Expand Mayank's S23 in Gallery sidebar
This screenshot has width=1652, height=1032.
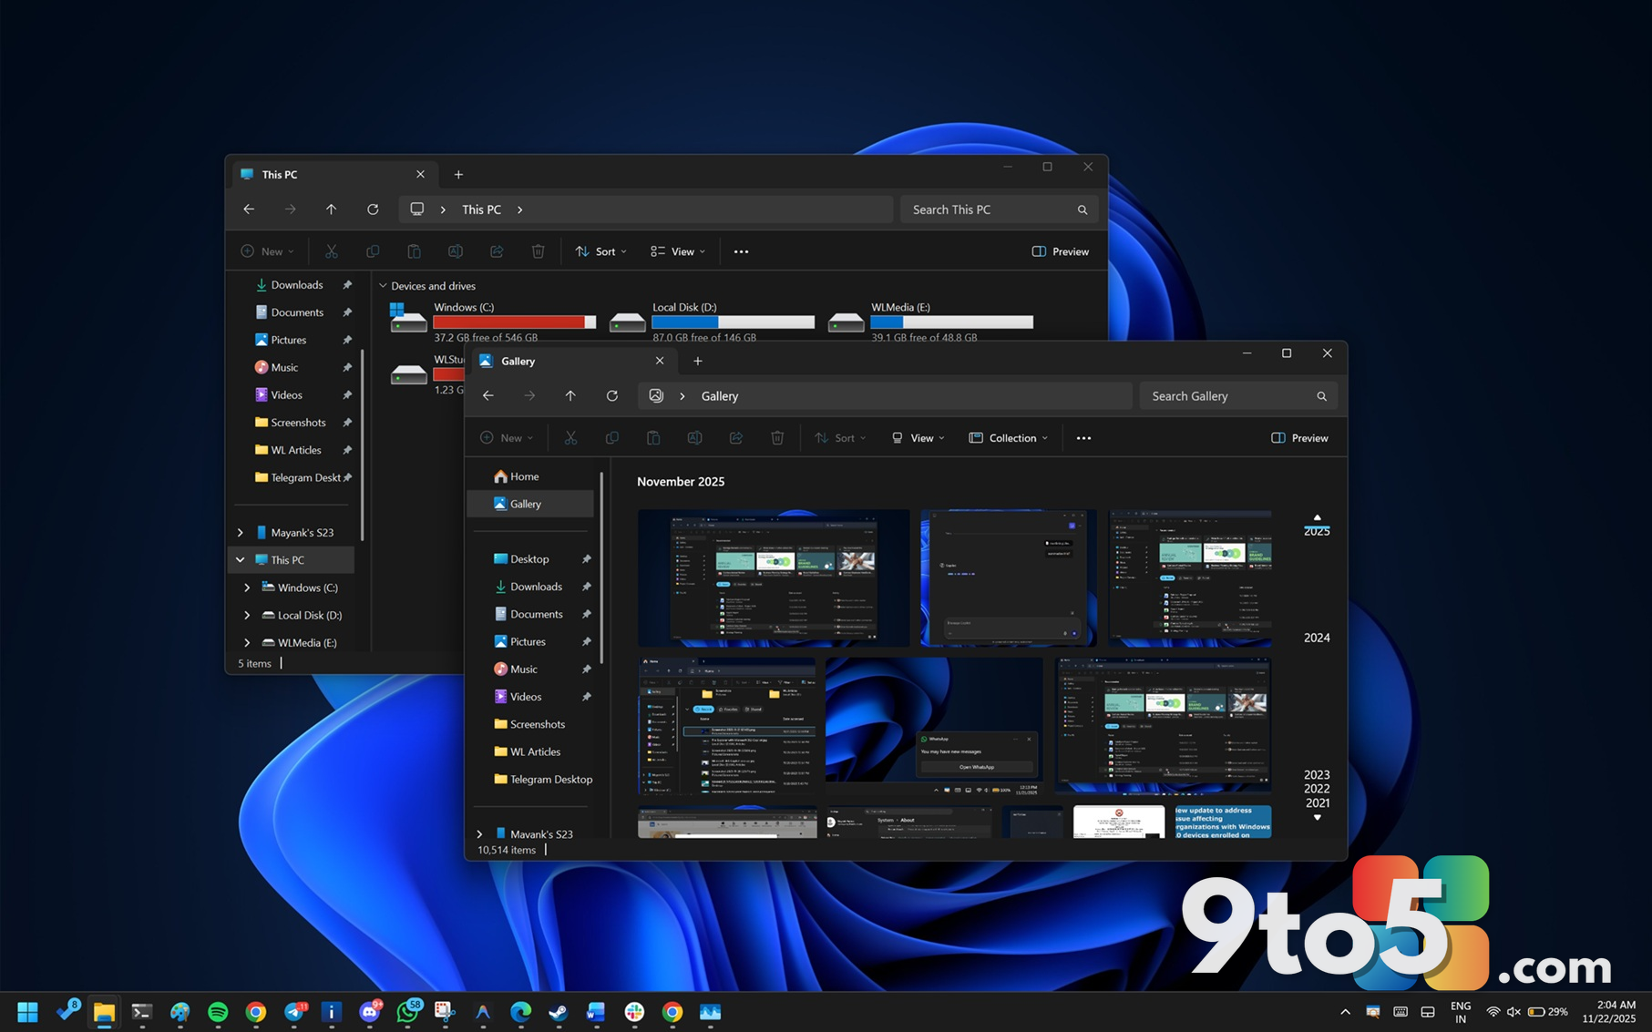[x=480, y=833]
